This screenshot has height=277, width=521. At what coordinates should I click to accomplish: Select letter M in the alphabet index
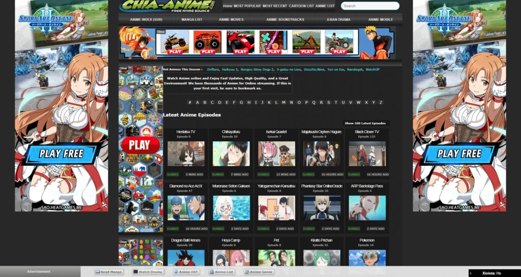283,103
